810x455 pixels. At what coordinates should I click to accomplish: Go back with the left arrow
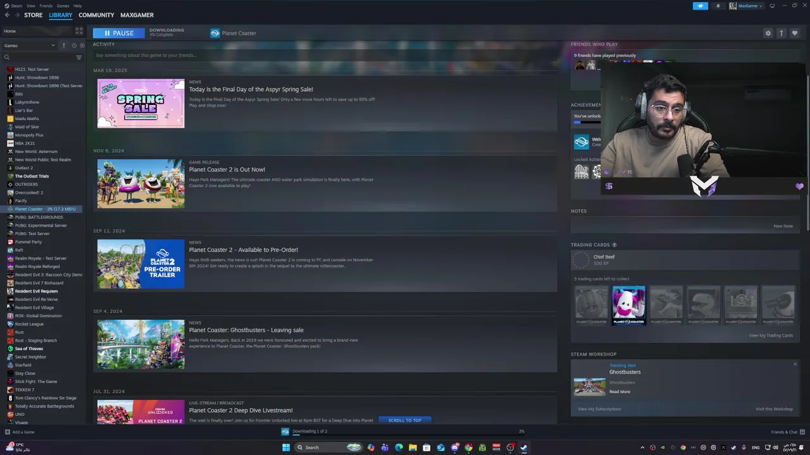point(7,15)
